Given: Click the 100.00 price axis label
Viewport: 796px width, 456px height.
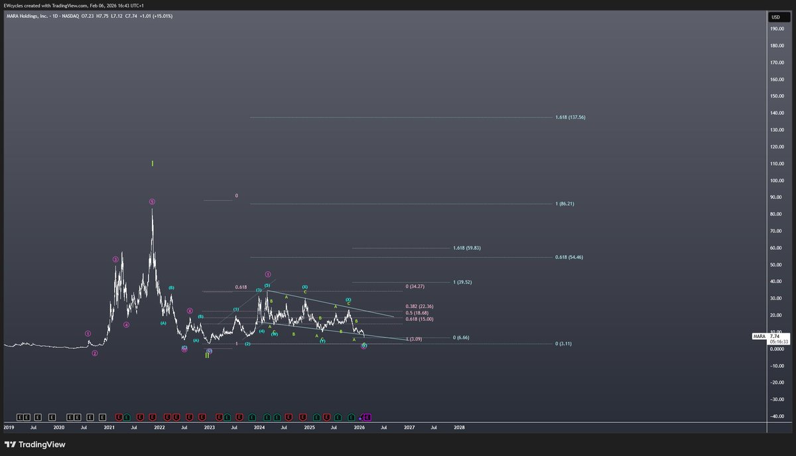Looking at the screenshot, I should tap(777, 181).
